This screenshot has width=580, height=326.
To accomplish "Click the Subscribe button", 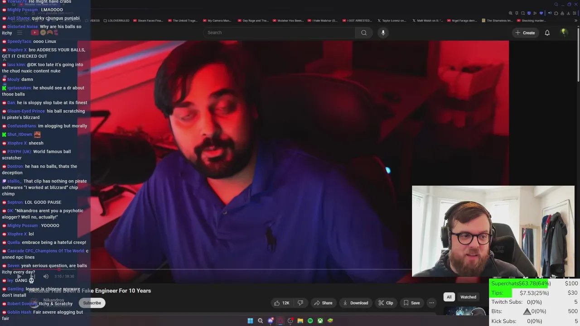I will [92, 303].
